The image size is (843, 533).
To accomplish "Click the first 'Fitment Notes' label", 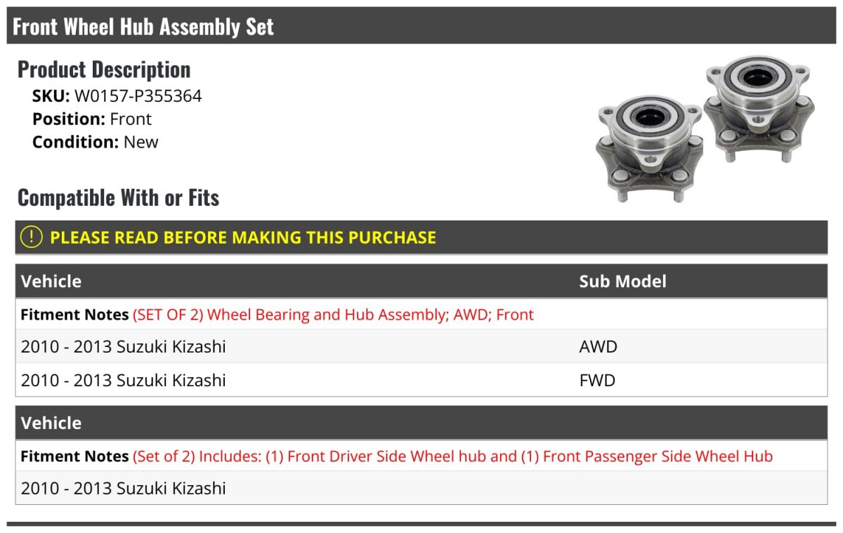I will [x=74, y=315].
